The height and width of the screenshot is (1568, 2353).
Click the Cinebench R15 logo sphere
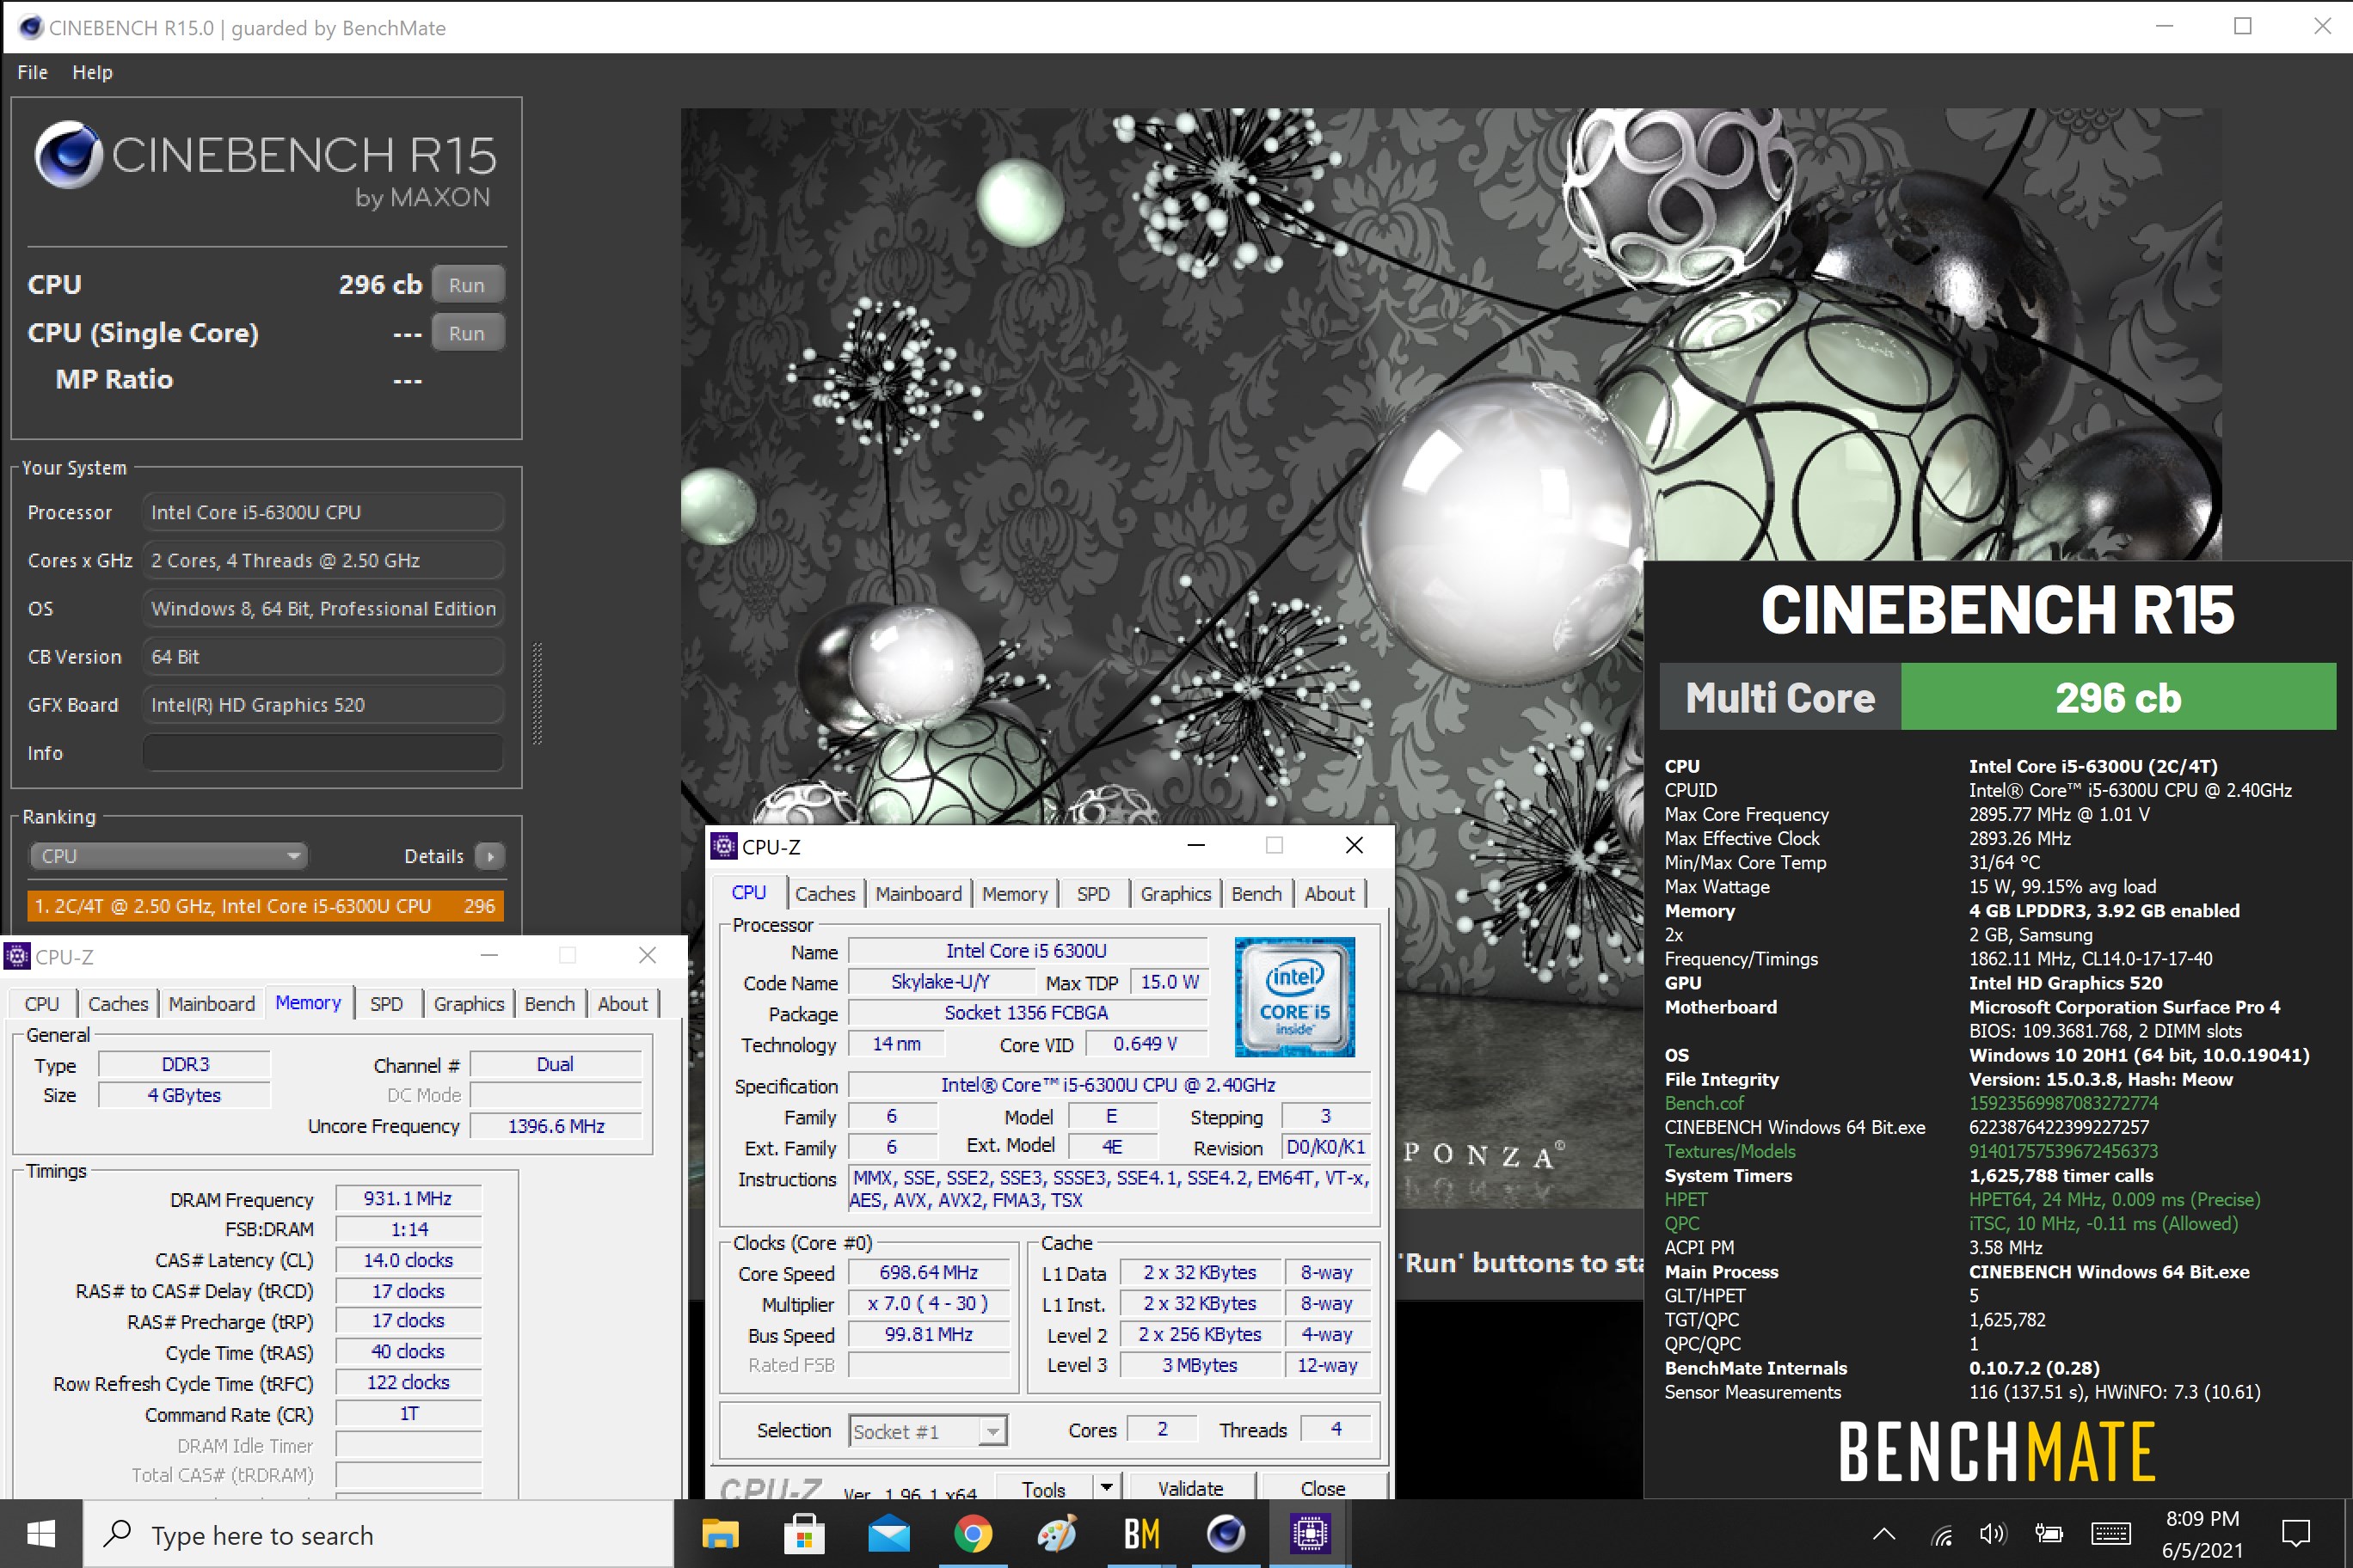68,155
